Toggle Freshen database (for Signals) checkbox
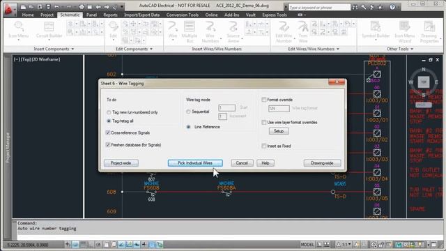Image resolution: width=446 pixels, height=251 pixels. 108,145
